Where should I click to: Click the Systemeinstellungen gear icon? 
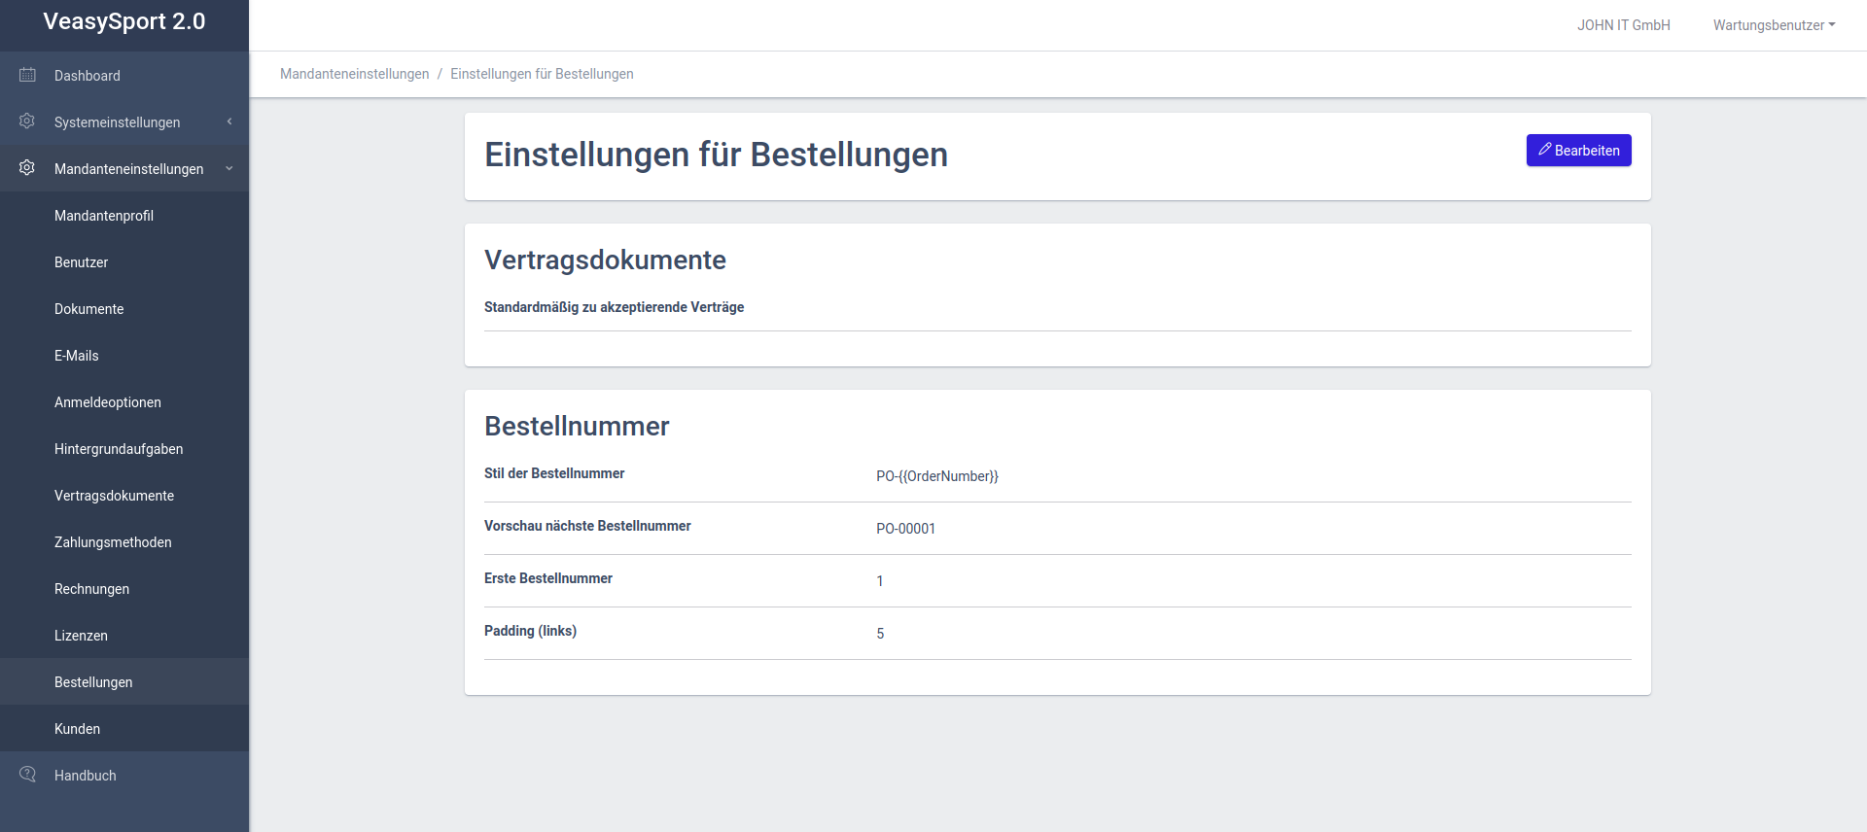[x=27, y=121]
